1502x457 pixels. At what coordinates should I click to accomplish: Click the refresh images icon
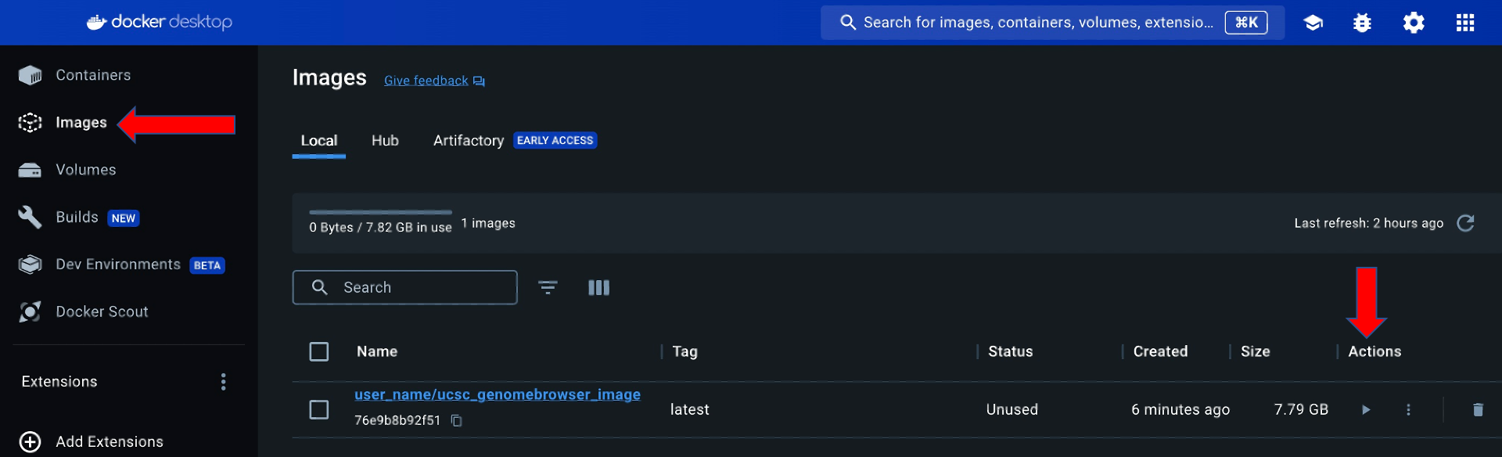tap(1465, 223)
